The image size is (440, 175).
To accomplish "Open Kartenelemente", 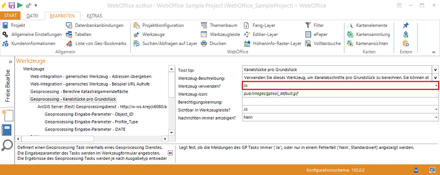I will tap(368, 25).
